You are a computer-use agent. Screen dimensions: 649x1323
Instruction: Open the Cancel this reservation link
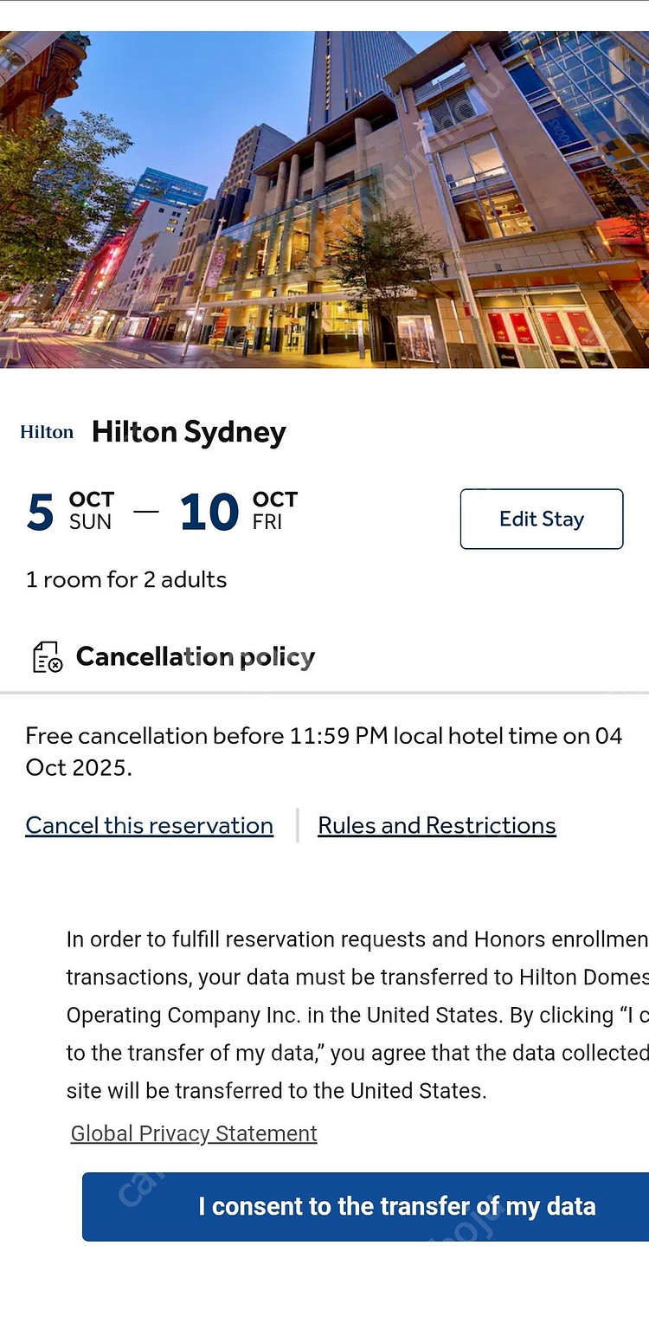point(150,826)
